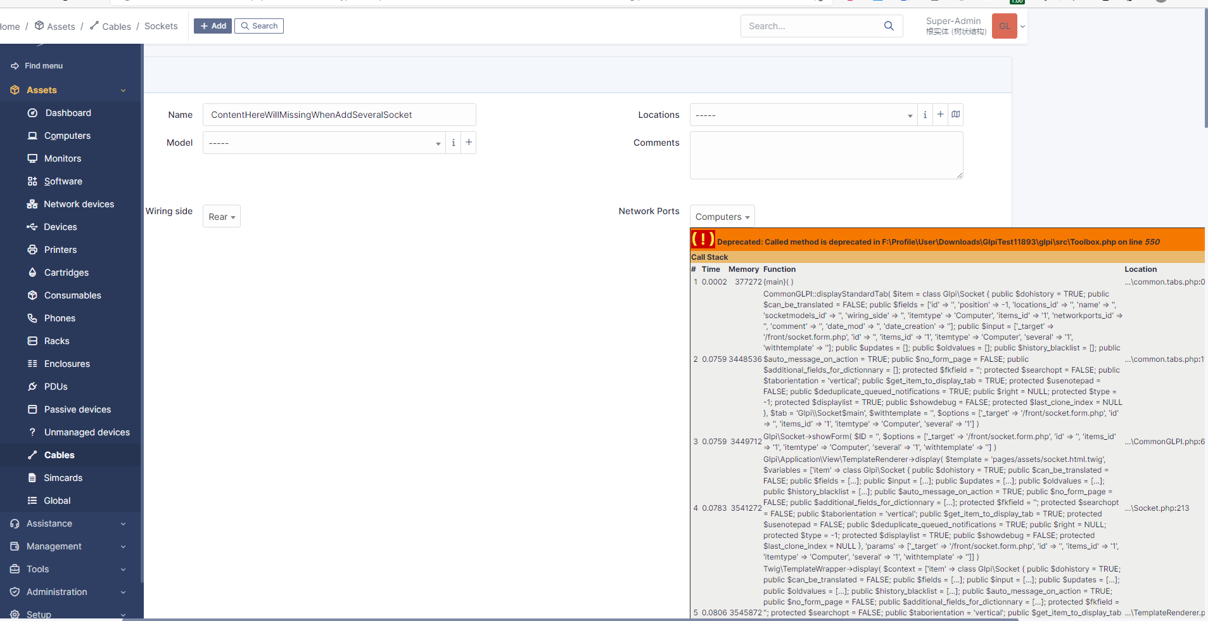Image resolution: width=1208 pixels, height=621 pixels.
Task: Open the Locations map icon
Action: tap(956, 115)
